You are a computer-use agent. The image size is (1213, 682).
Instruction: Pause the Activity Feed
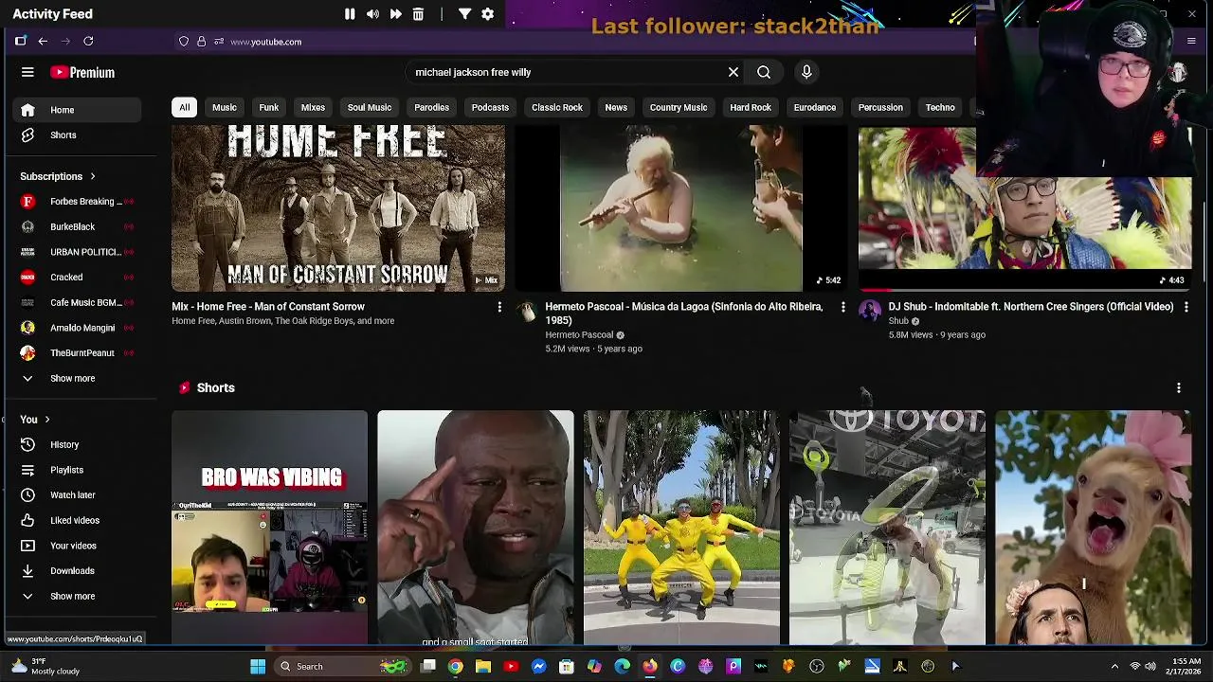tap(350, 14)
